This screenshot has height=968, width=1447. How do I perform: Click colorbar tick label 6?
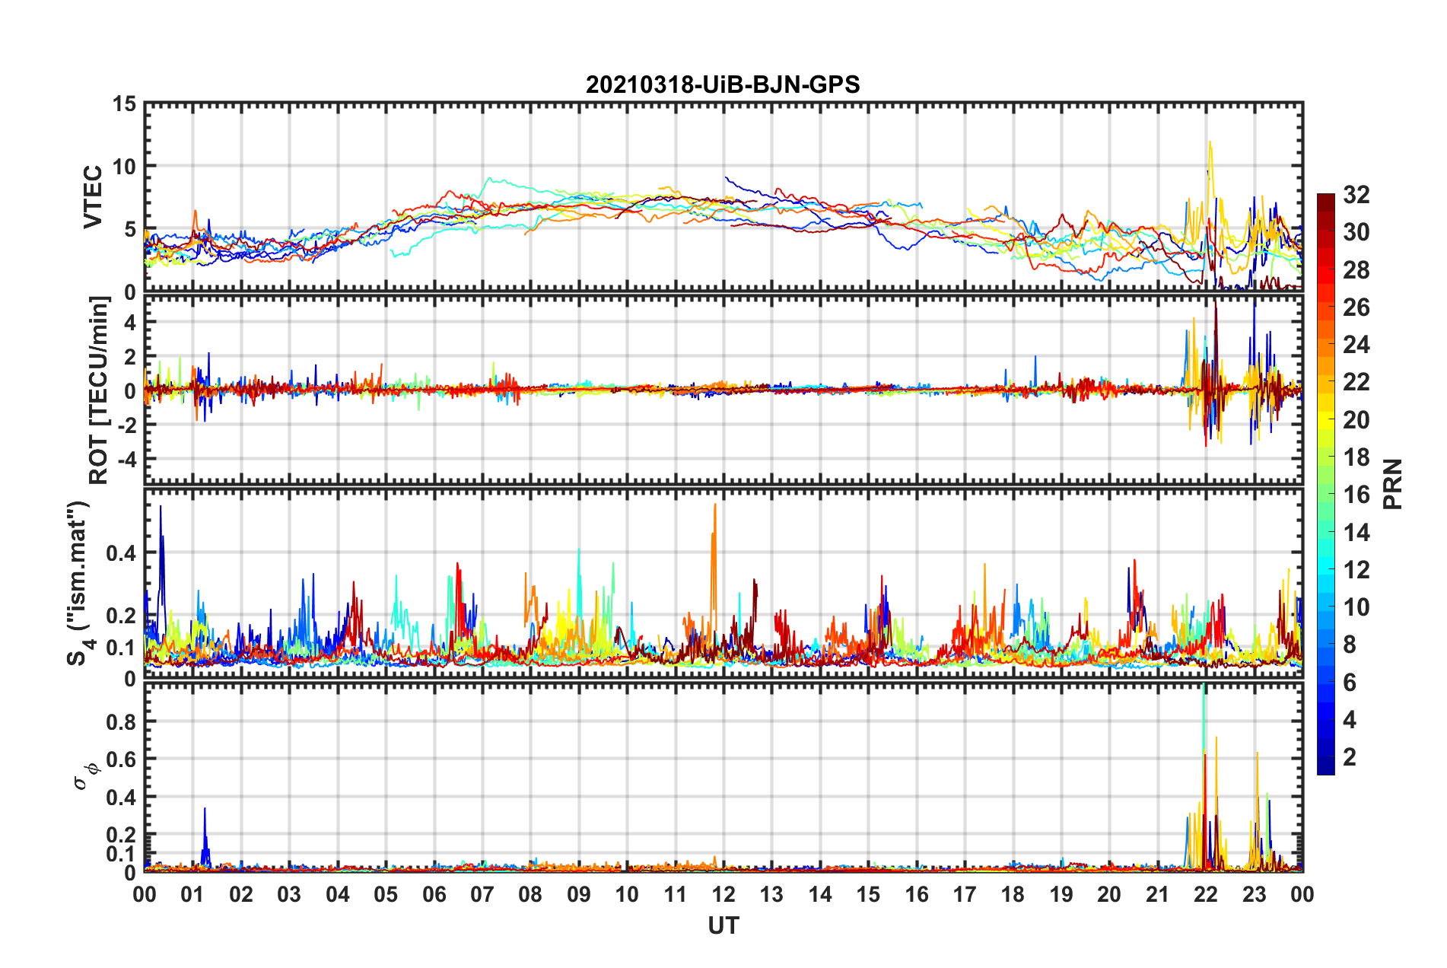click(1350, 683)
